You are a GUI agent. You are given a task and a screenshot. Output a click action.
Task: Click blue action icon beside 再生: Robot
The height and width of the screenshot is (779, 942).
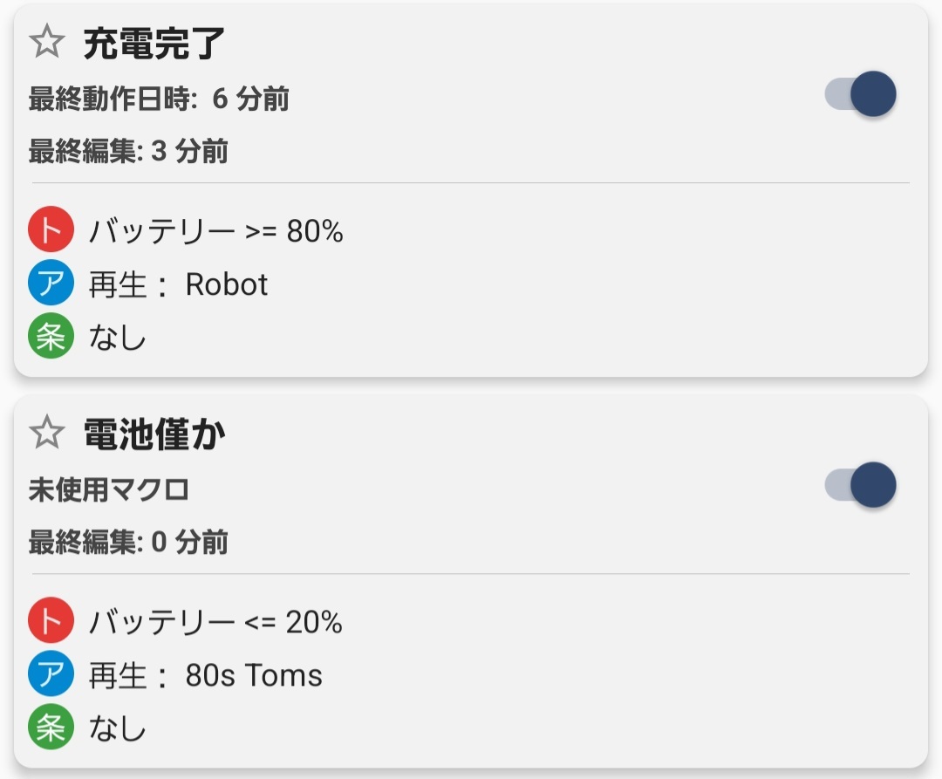tap(51, 284)
